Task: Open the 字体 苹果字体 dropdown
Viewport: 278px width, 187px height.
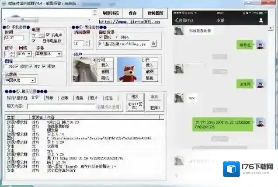Action: pyautogui.click(x=59, y=54)
